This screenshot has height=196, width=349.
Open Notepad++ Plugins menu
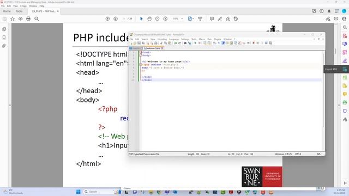217,39
